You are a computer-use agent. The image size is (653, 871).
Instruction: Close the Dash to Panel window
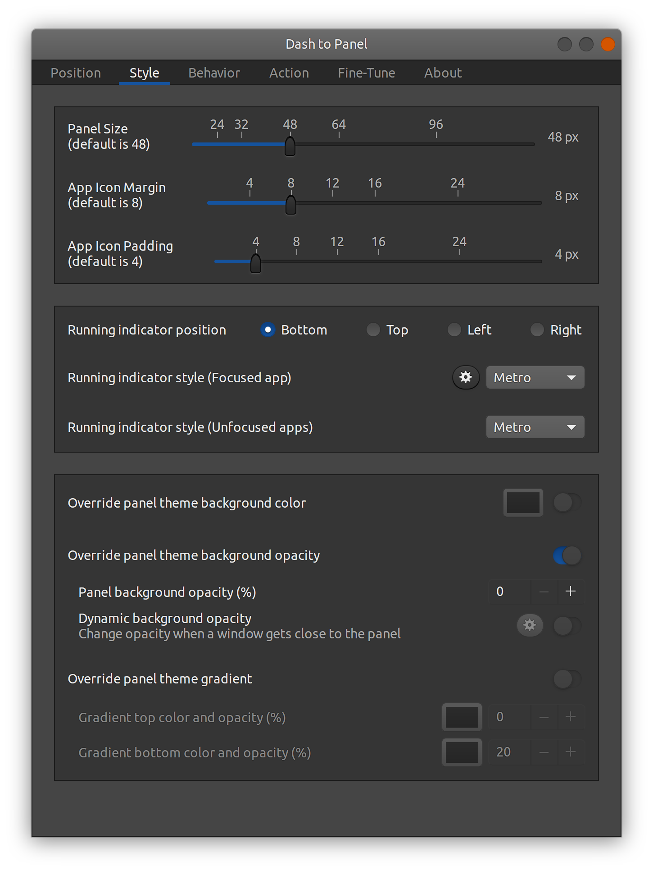[608, 44]
